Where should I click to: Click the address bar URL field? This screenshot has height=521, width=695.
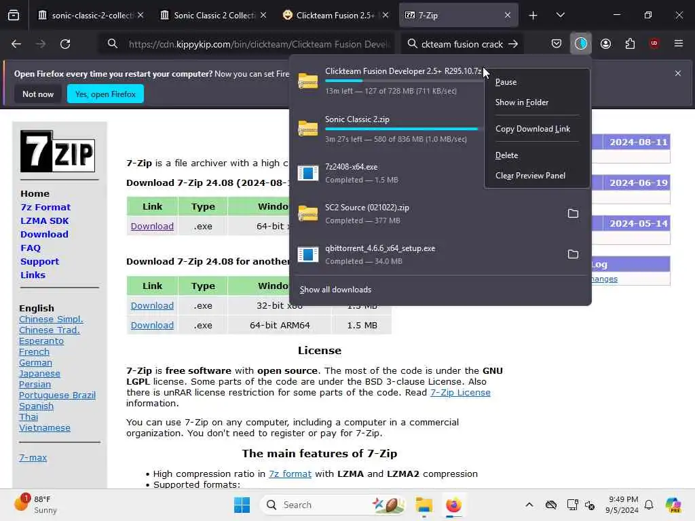tap(259, 44)
